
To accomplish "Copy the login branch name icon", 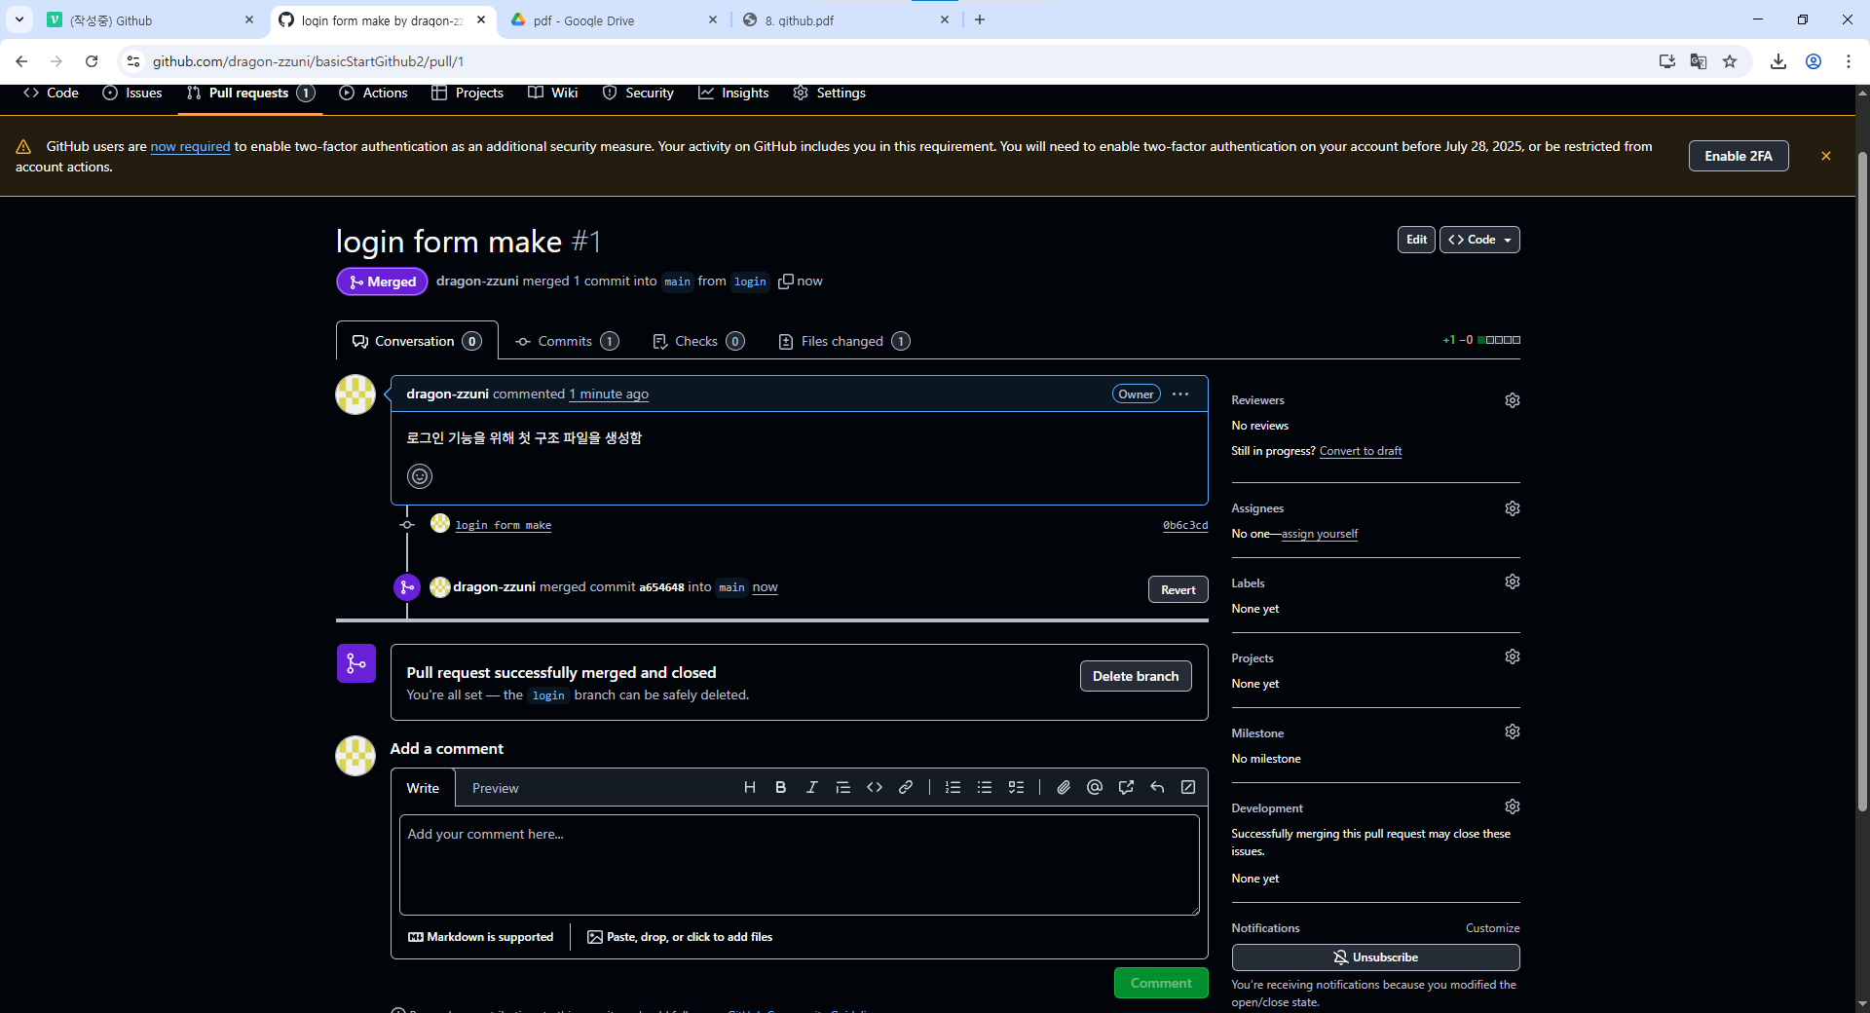I will [786, 281].
